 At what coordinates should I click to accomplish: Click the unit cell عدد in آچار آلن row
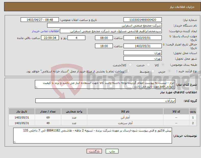74,117
